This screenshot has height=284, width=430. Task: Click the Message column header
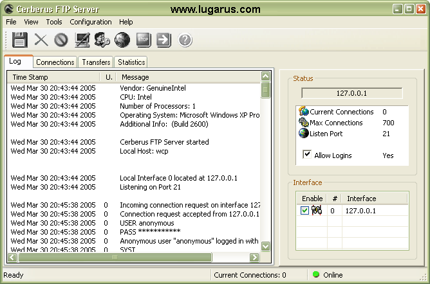click(189, 77)
